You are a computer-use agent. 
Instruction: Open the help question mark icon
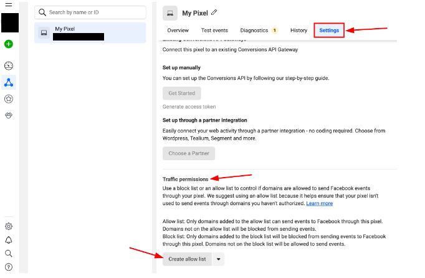(x=9, y=267)
